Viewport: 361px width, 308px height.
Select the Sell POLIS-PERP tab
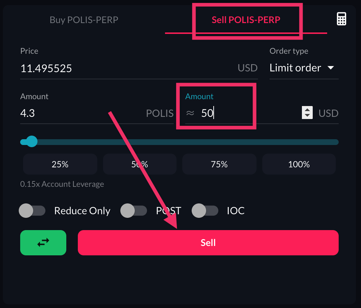click(246, 19)
